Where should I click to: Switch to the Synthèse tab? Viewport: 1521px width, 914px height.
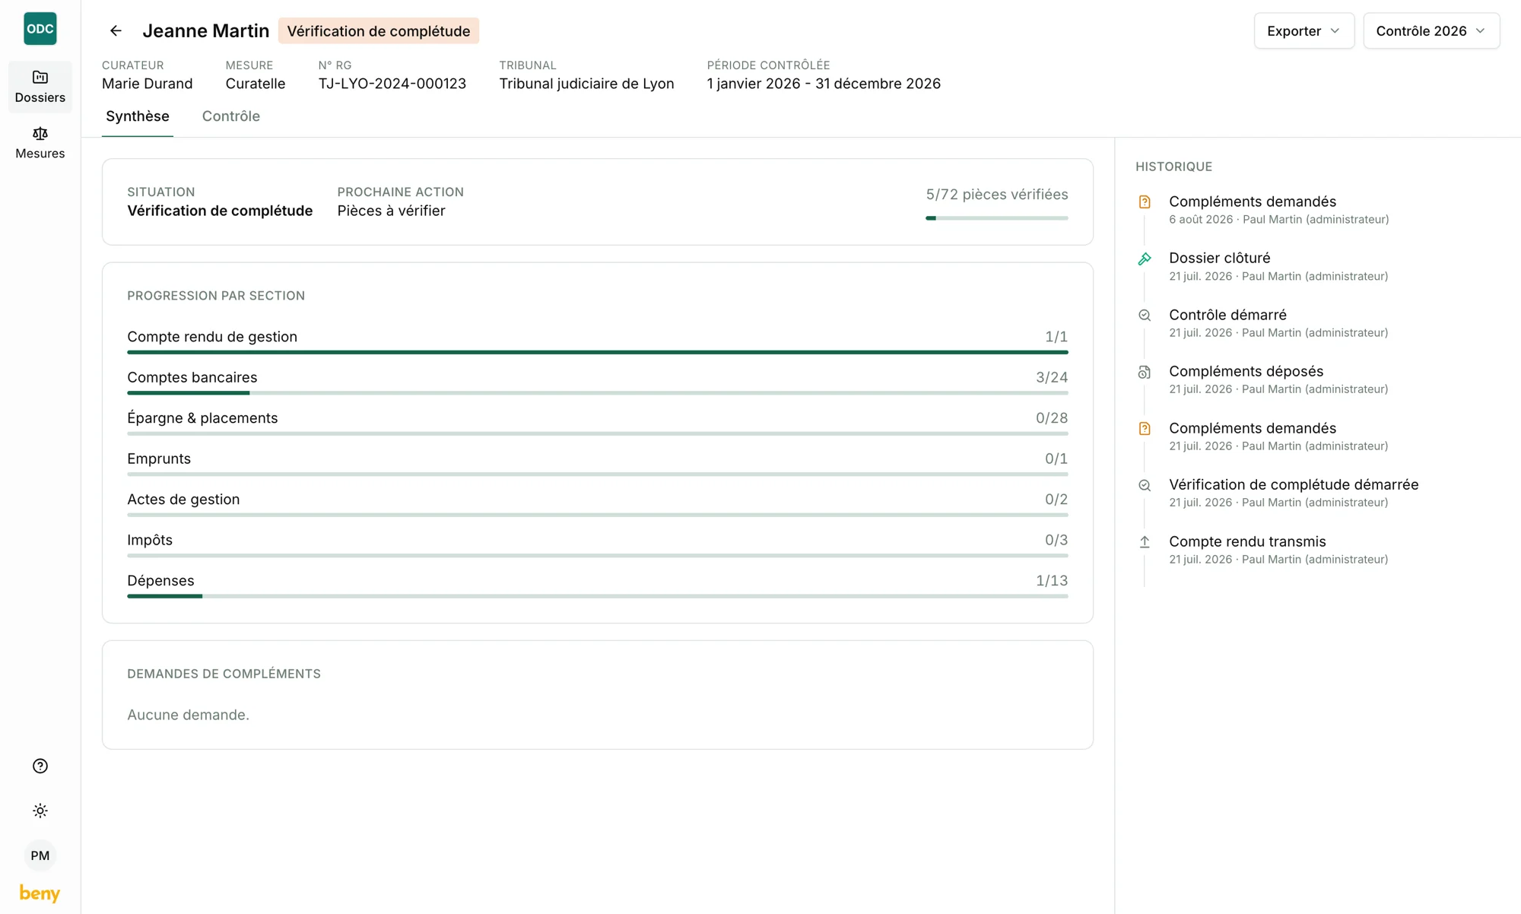(138, 116)
